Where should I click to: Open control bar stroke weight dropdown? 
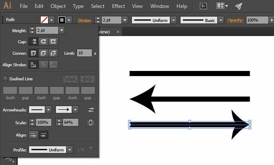coord(125,20)
